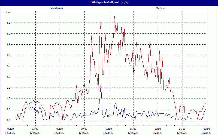
Task: Click the m/s unit label on y-axis
Action: (x=8, y=13)
